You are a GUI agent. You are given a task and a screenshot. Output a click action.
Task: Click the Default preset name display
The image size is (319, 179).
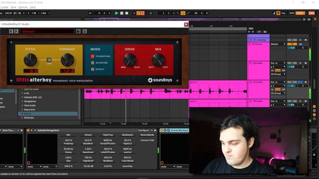[x=47, y=31]
